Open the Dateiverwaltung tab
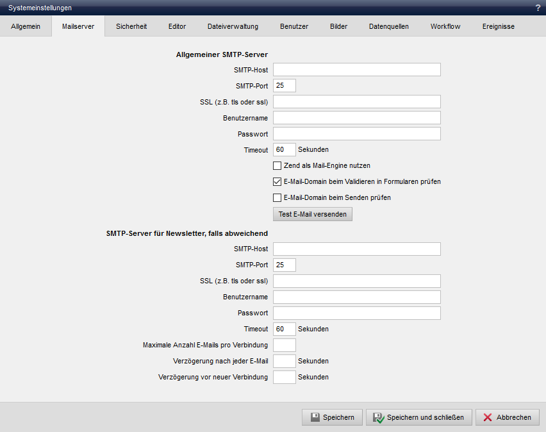 [233, 26]
